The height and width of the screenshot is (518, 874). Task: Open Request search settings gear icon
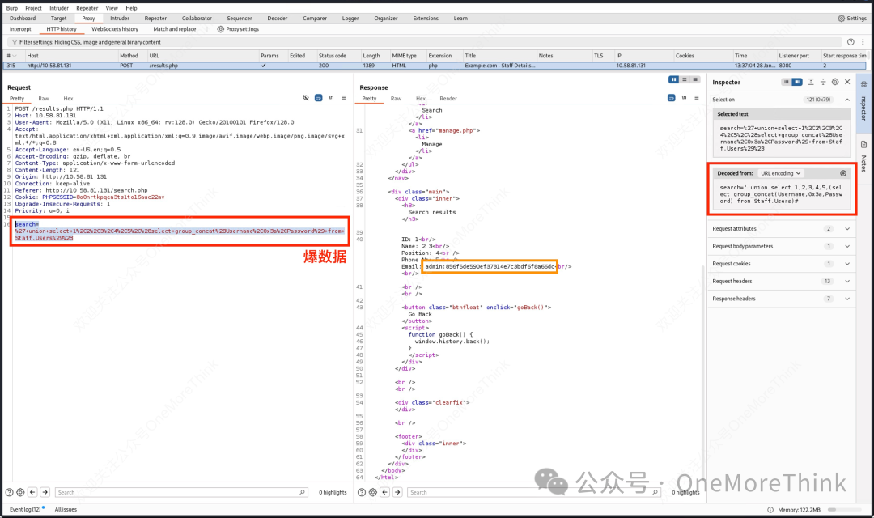click(x=20, y=492)
